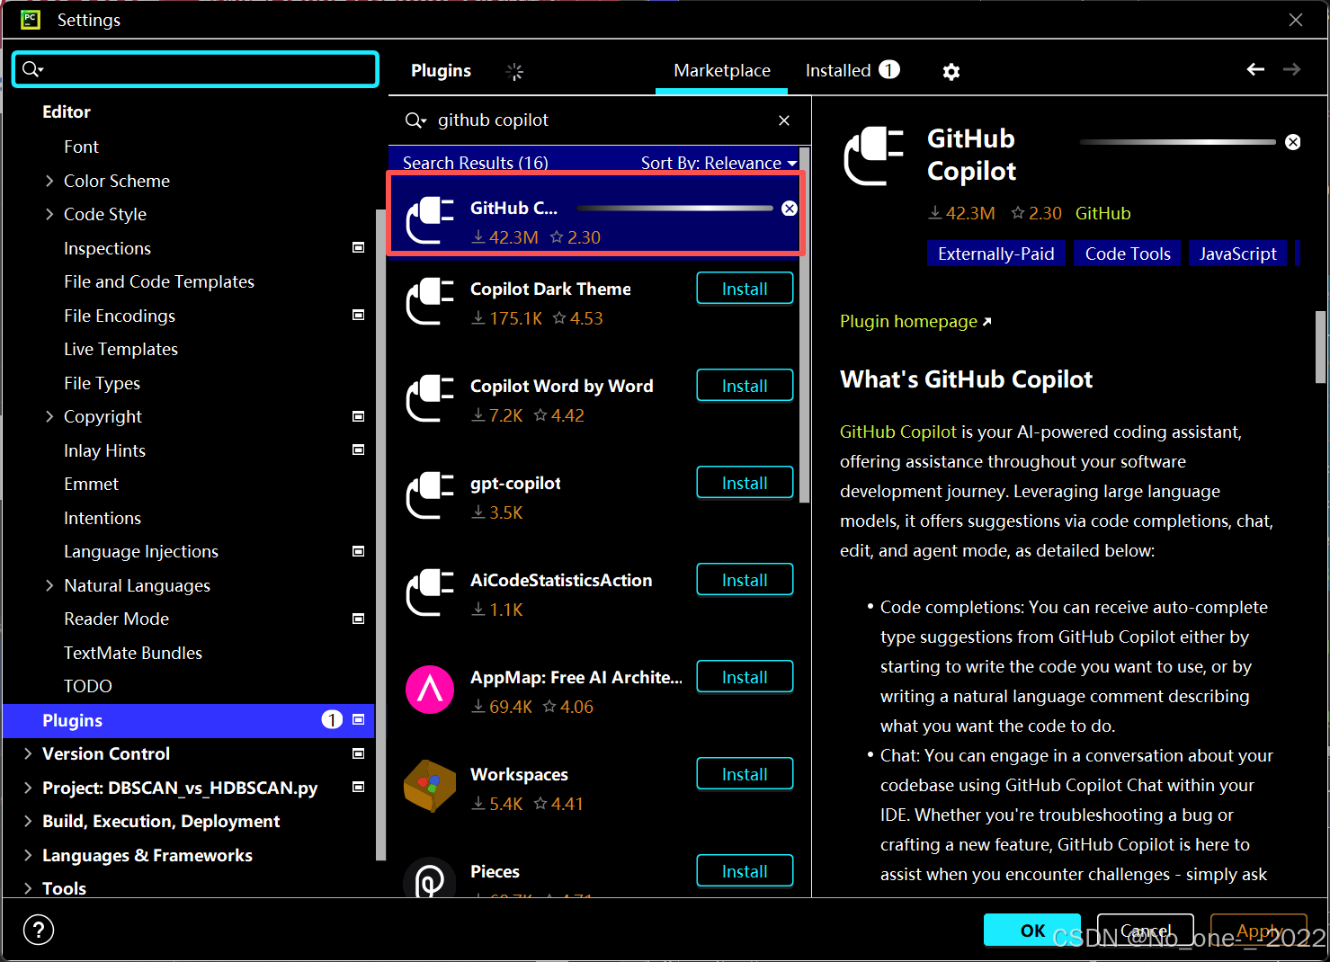Open the GitHub vendor link
Viewport: 1330px width, 962px height.
(1102, 213)
